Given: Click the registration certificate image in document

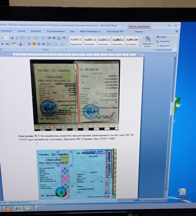Looking at the screenshot, I should click(x=75, y=95).
